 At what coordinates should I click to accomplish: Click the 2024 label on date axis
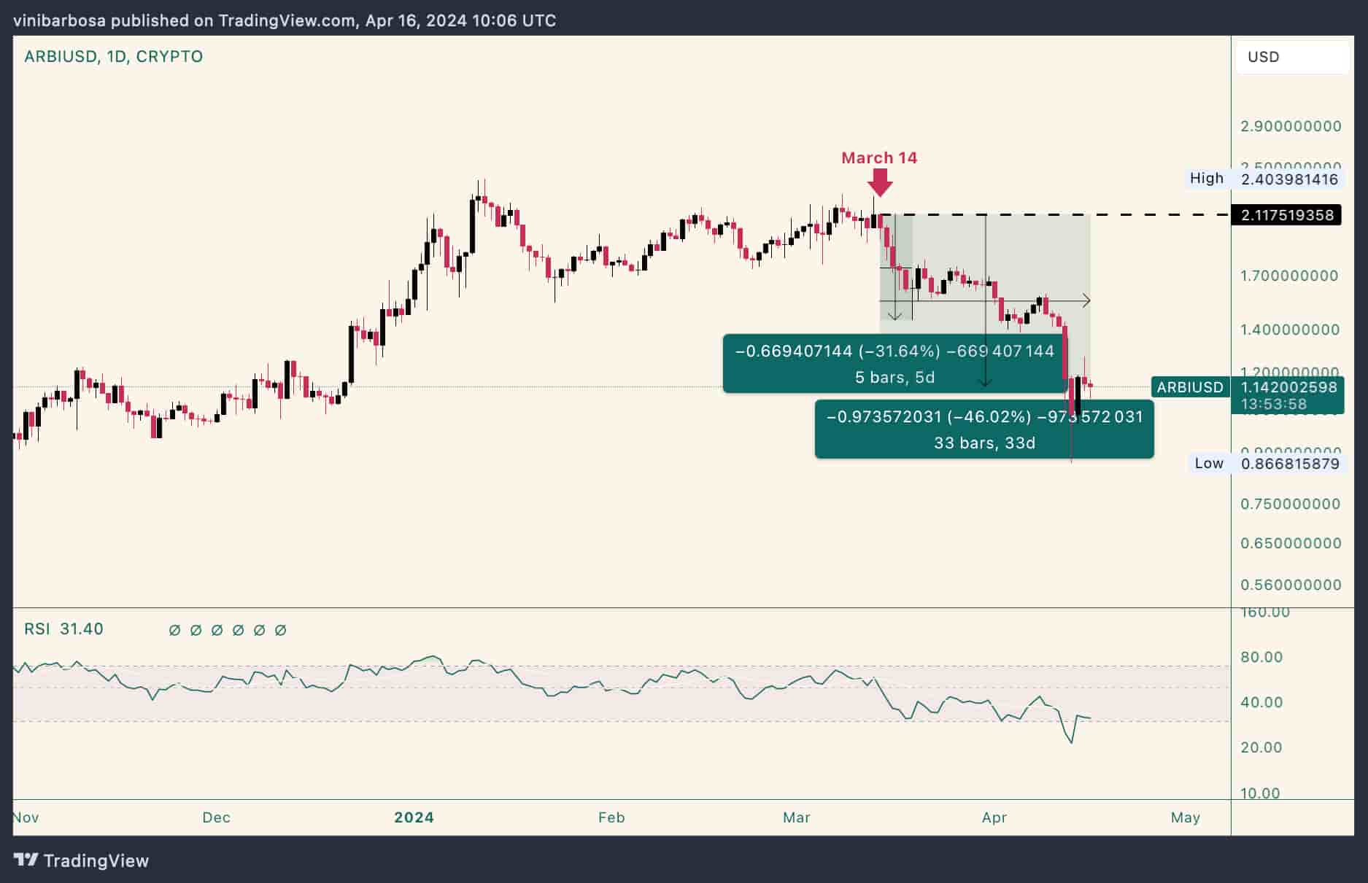click(x=414, y=817)
